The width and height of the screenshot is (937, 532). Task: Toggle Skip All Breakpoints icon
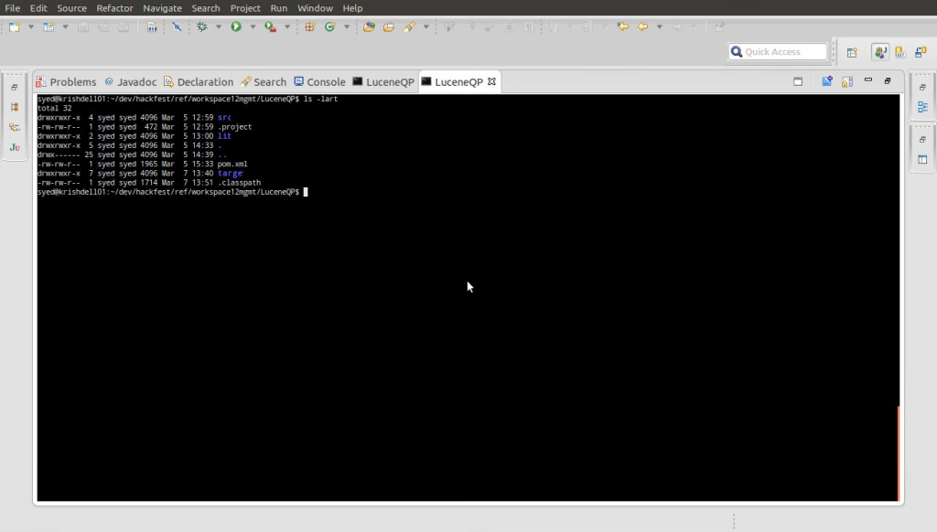tap(177, 27)
